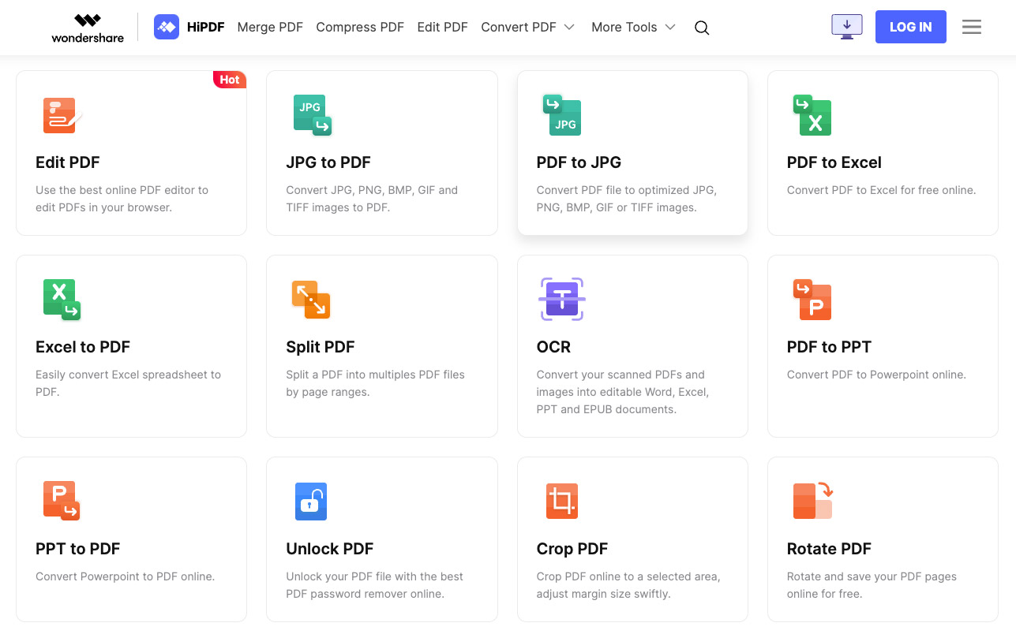
Task: Click the Unlock PDF padlock icon
Action: (311, 502)
